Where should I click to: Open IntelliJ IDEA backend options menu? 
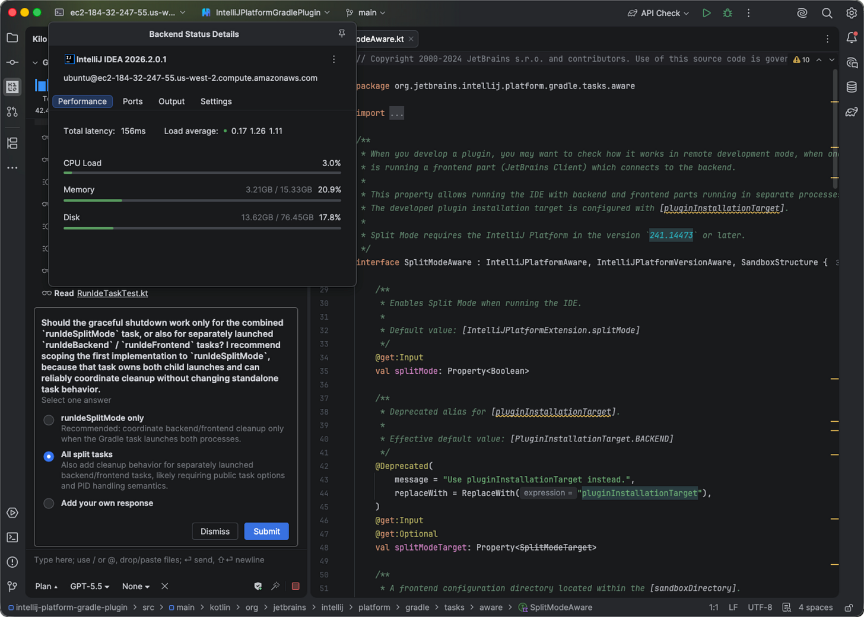(334, 59)
